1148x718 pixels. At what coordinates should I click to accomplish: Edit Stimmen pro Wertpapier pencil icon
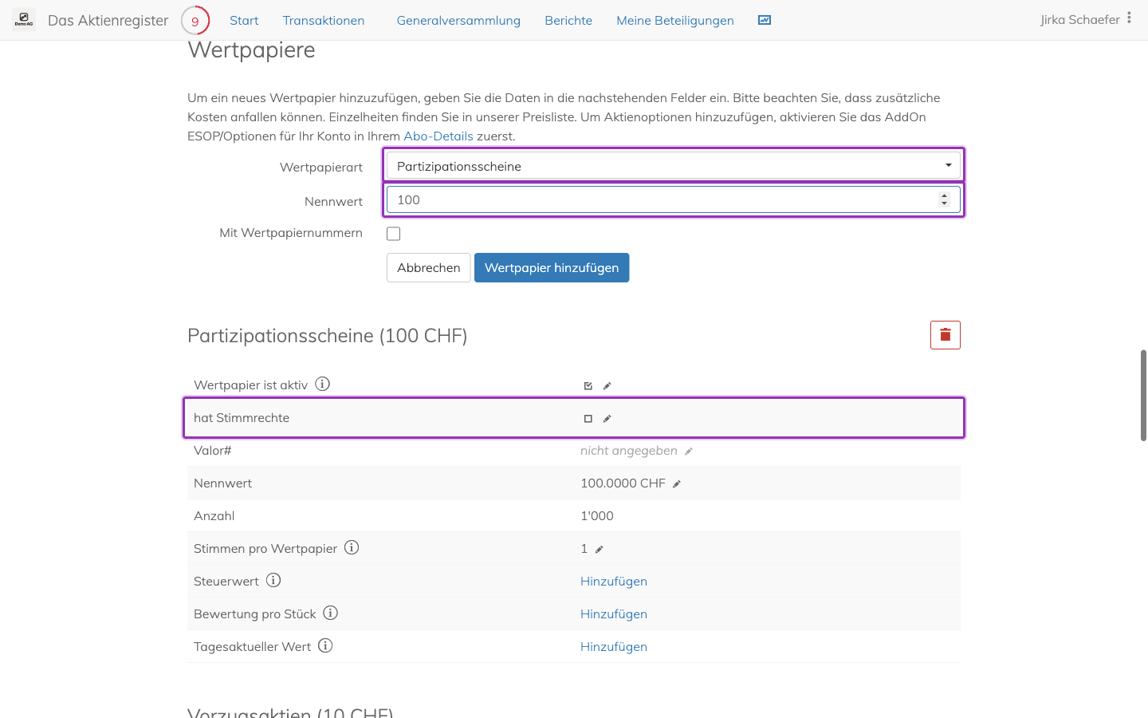600,550
